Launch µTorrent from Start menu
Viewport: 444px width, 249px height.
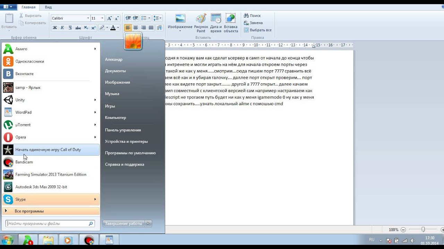(x=51, y=125)
